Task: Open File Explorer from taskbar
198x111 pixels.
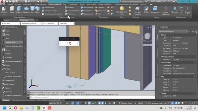Action: (x=21, y=108)
